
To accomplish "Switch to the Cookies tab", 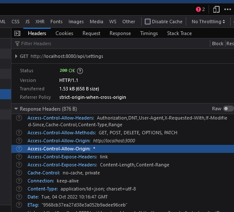I will (64, 33).
